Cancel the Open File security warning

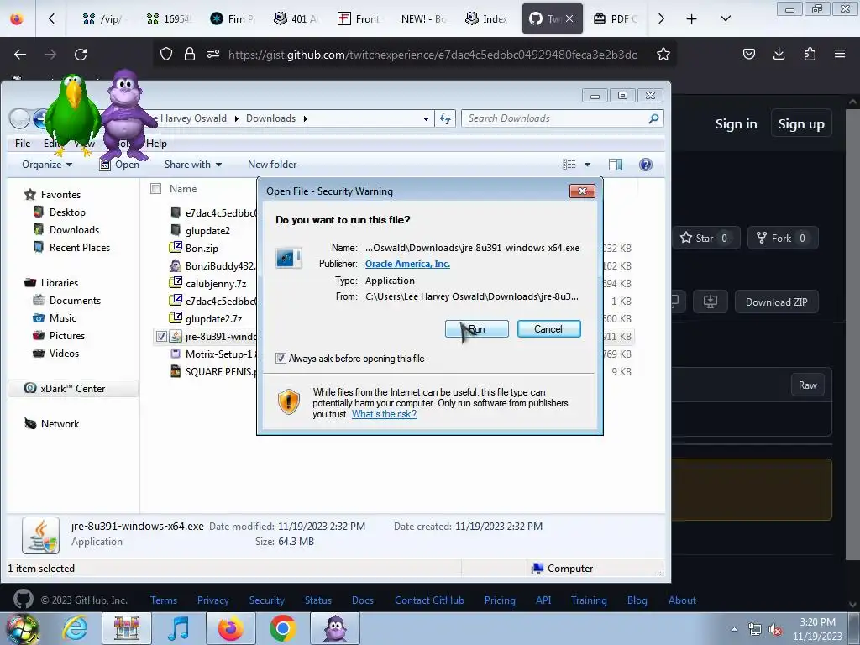(x=548, y=329)
